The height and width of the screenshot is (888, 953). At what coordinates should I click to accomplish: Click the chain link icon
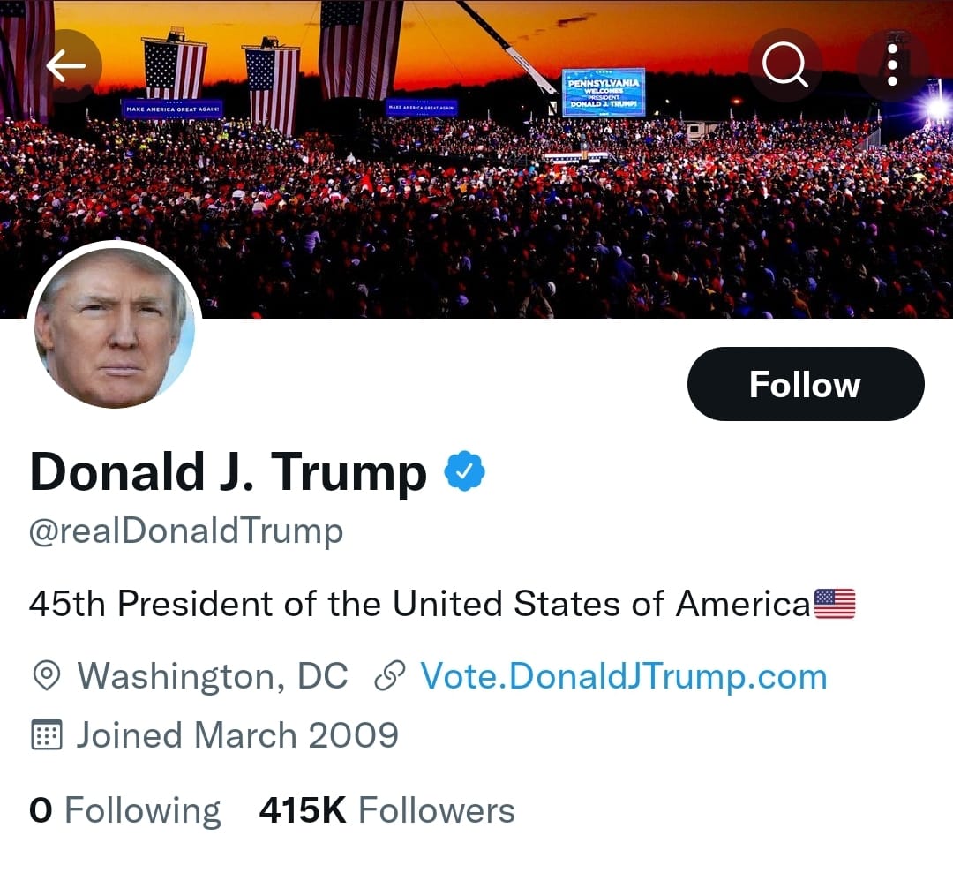[x=390, y=677]
